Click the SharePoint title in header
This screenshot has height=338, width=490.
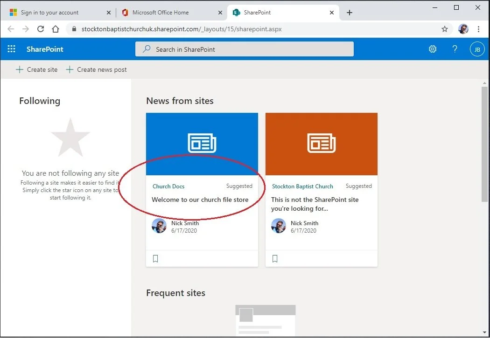(x=45, y=49)
